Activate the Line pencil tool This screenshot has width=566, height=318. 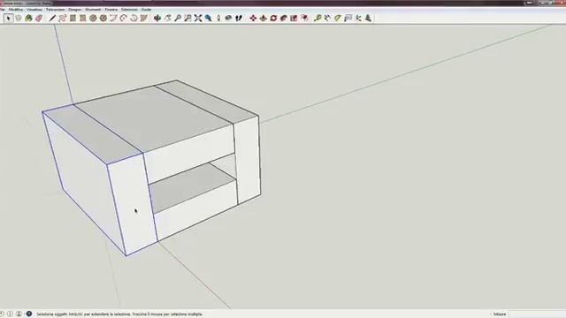(52, 18)
